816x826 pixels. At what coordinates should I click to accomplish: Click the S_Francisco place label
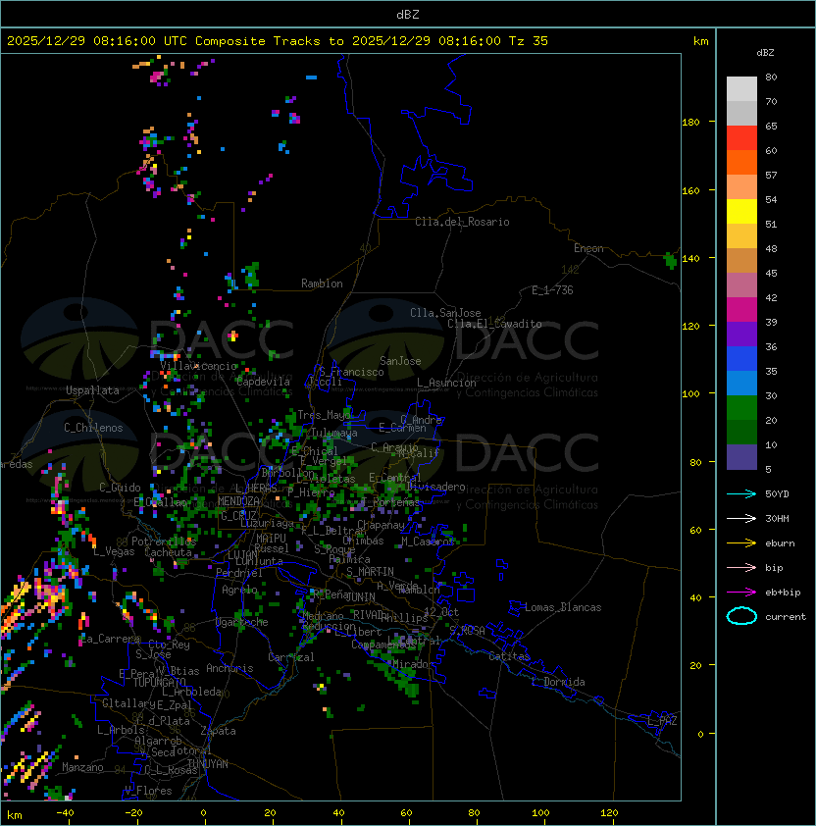351,373
